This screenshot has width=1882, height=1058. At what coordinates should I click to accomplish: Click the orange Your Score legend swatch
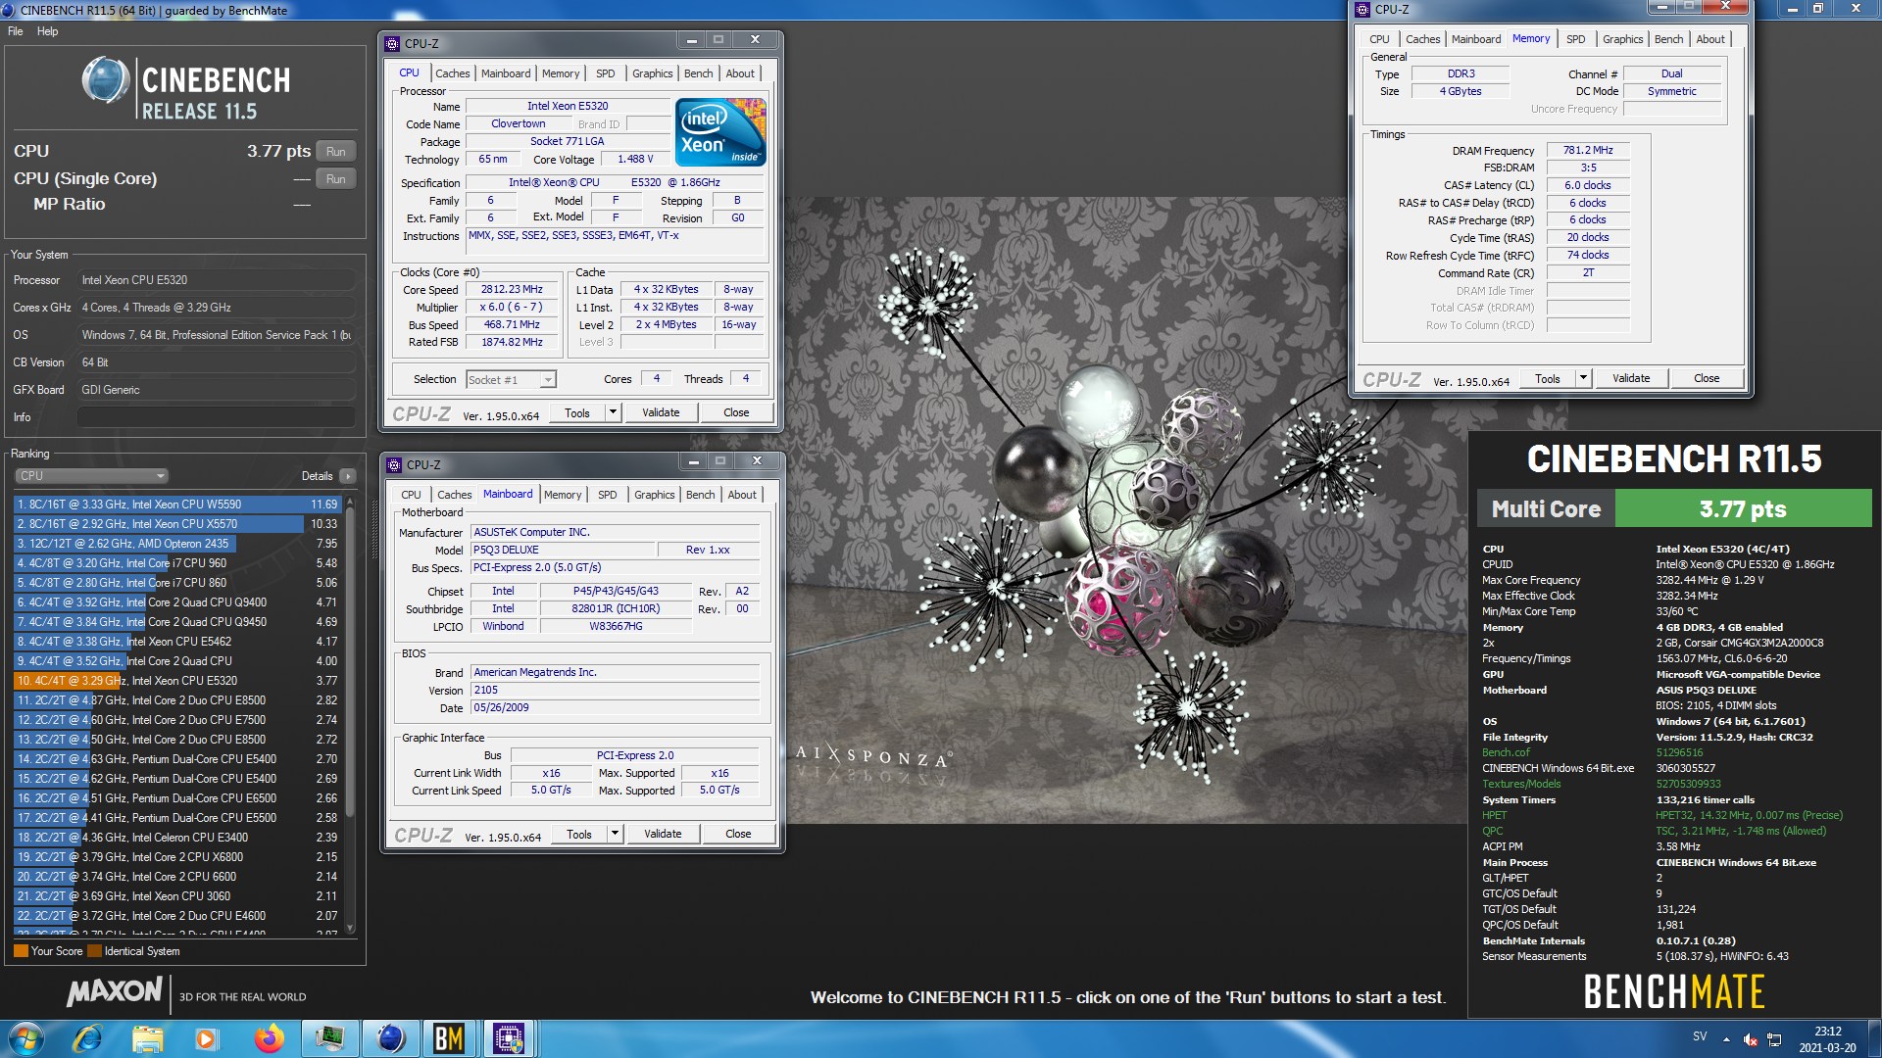[x=21, y=951]
